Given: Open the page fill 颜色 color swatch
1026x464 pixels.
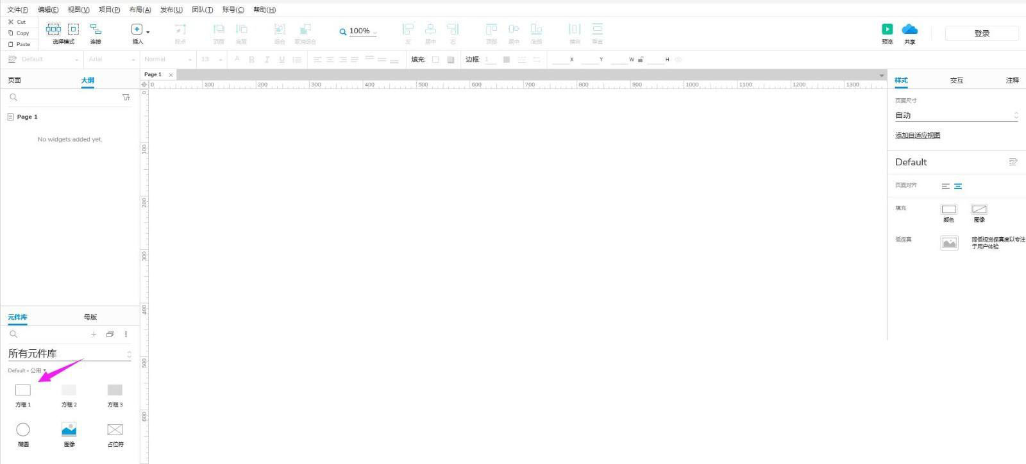Looking at the screenshot, I should pos(948,210).
